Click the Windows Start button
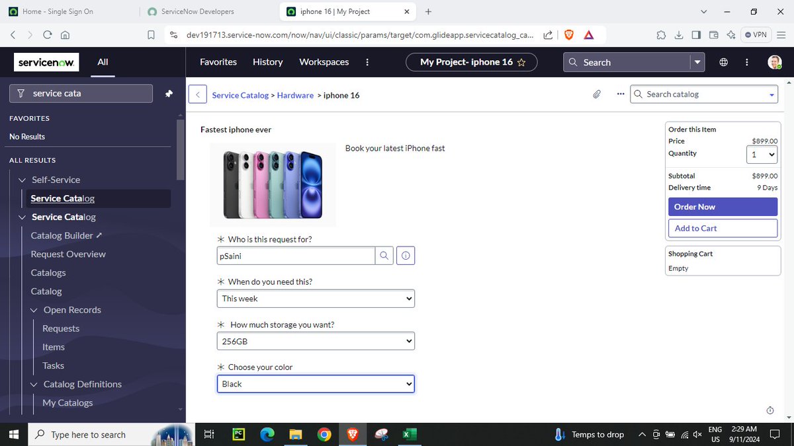 point(13,434)
